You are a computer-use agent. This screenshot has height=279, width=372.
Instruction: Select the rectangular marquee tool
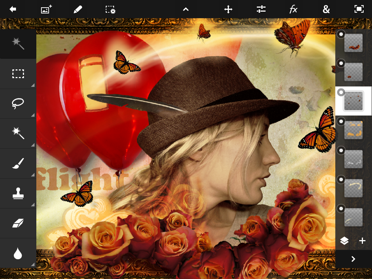(x=18, y=74)
